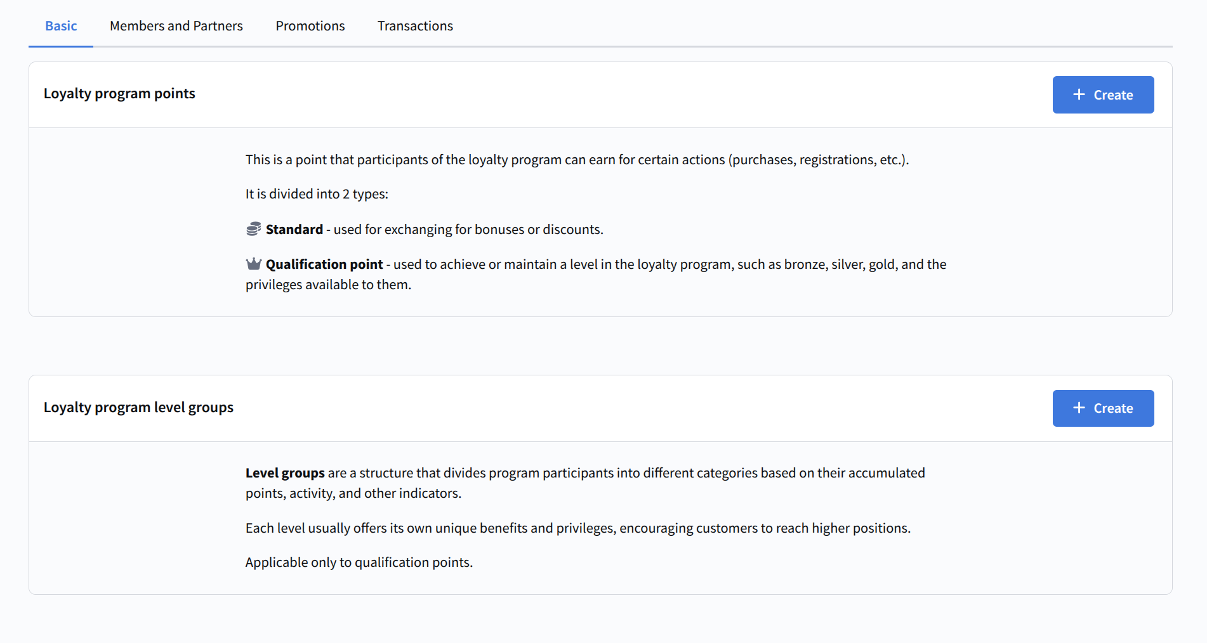Go to the Promotions tab
Screen dimensions: 1207x643
(x=310, y=26)
